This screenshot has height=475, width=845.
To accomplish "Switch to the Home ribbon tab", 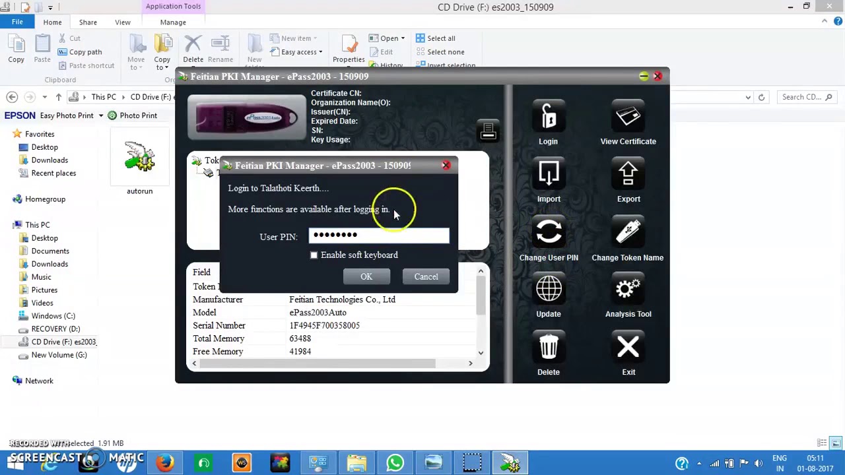I will (52, 22).
